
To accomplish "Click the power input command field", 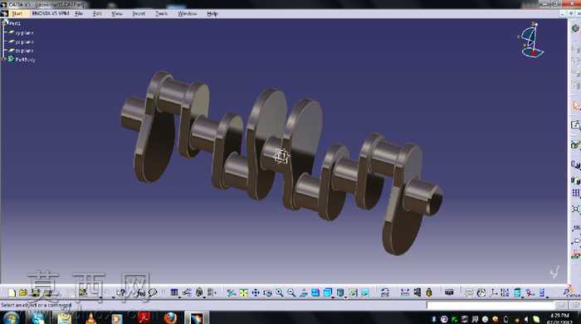I will click(491, 305).
